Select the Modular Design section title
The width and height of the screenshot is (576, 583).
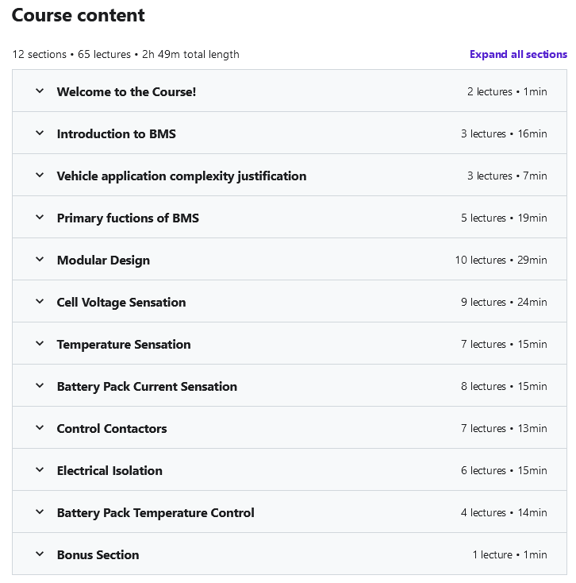click(103, 261)
